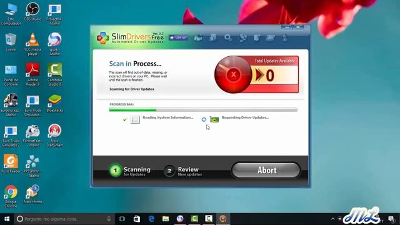400x225 pixels.
Task: Click the Requesting Driver Updates card icon
Action: (x=214, y=119)
